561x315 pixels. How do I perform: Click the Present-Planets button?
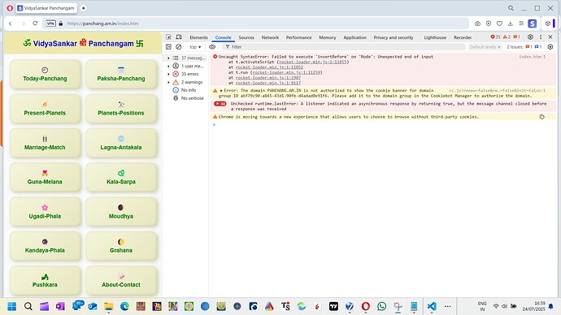tap(45, 109)
